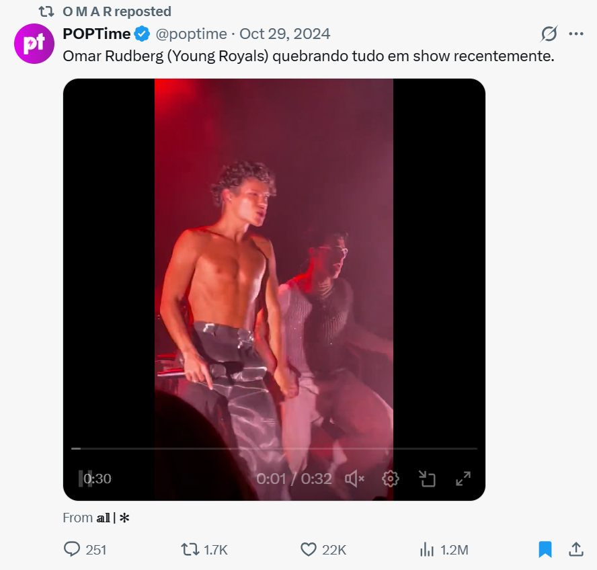597x570 pixels.
Task: Unmute the video
Action: pos(354,479)
